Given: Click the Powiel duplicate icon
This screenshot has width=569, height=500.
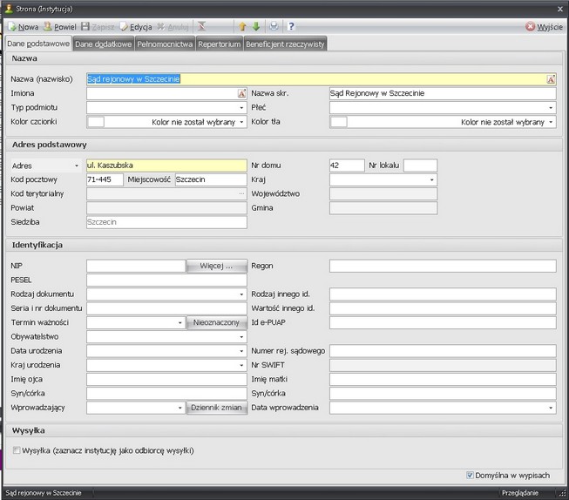Looking at the screenshot, I should point(46,27).
